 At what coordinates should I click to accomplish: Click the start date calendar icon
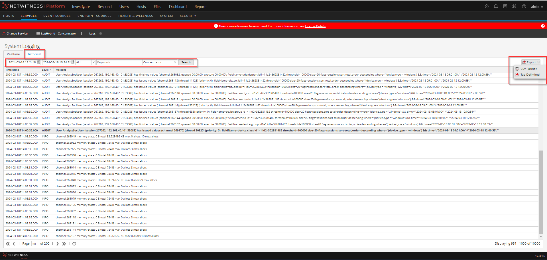(38, 62)
